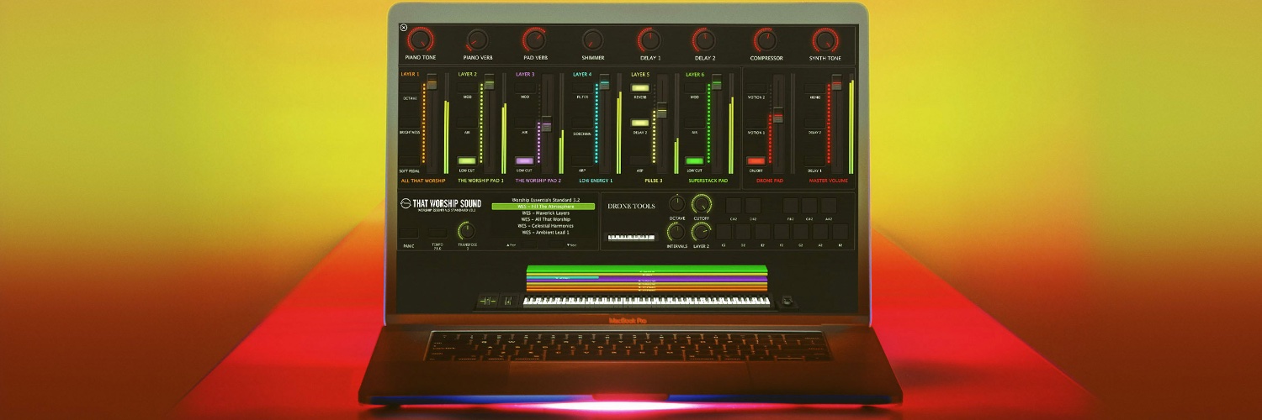
Task: Hit the Panic button
Action: click(x=408, y=233)
